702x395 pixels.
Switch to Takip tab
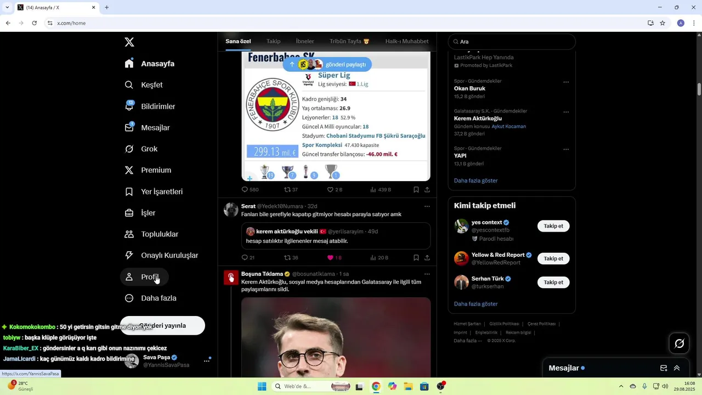273,41
